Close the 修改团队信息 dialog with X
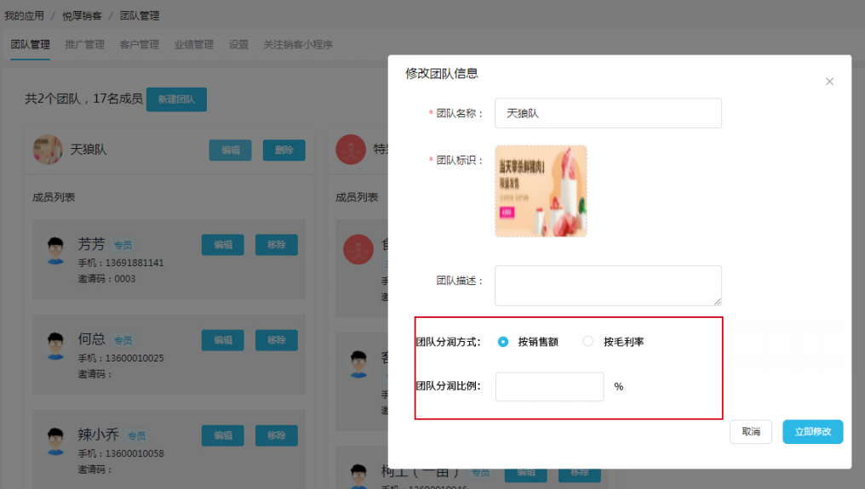 pyautogui.click(x=829, y=82)
